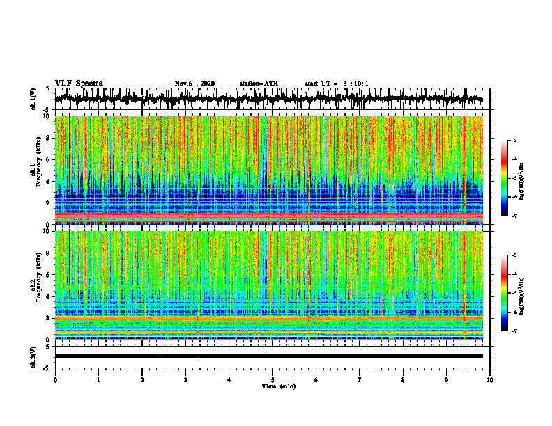552x426 pixels.
Task: Click the flat ch.3 voltage trace
Action: click(268, 356)
